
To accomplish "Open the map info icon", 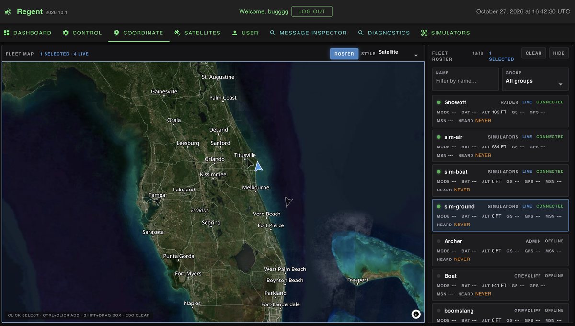I will click(416, 314).
